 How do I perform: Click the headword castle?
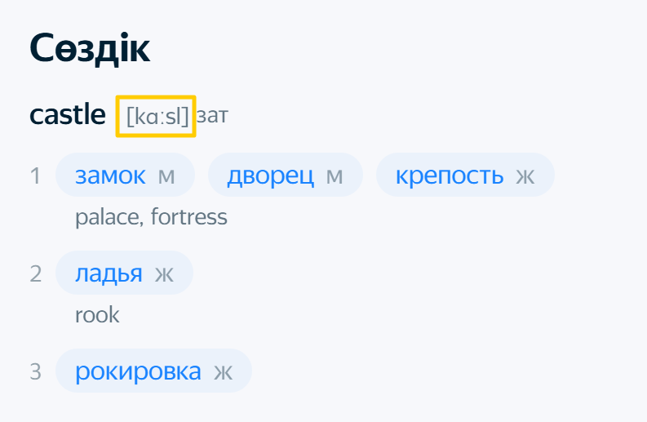click(x=68, y=115)
